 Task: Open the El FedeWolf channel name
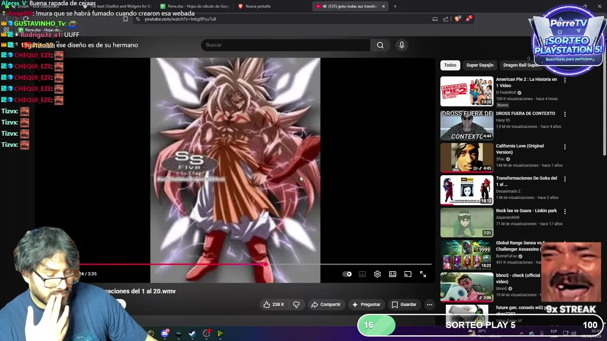[x=506, y=93]
